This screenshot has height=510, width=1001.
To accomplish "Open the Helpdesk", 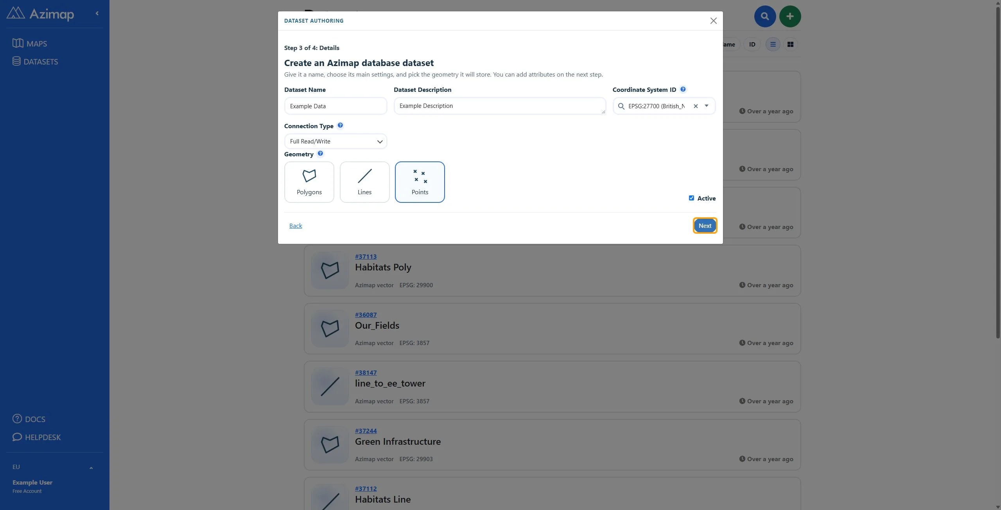I will pos(37,437).
